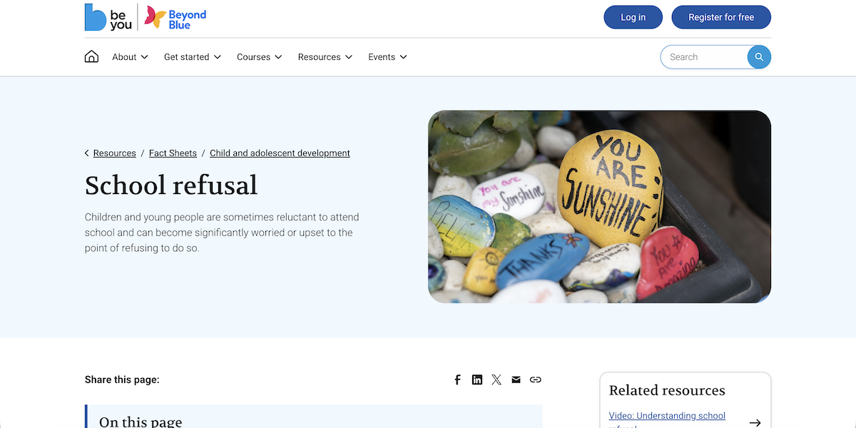The height and width of the screenshot is (428, 856).
Task: Expand the About dropdown menu
Action: 130,57
